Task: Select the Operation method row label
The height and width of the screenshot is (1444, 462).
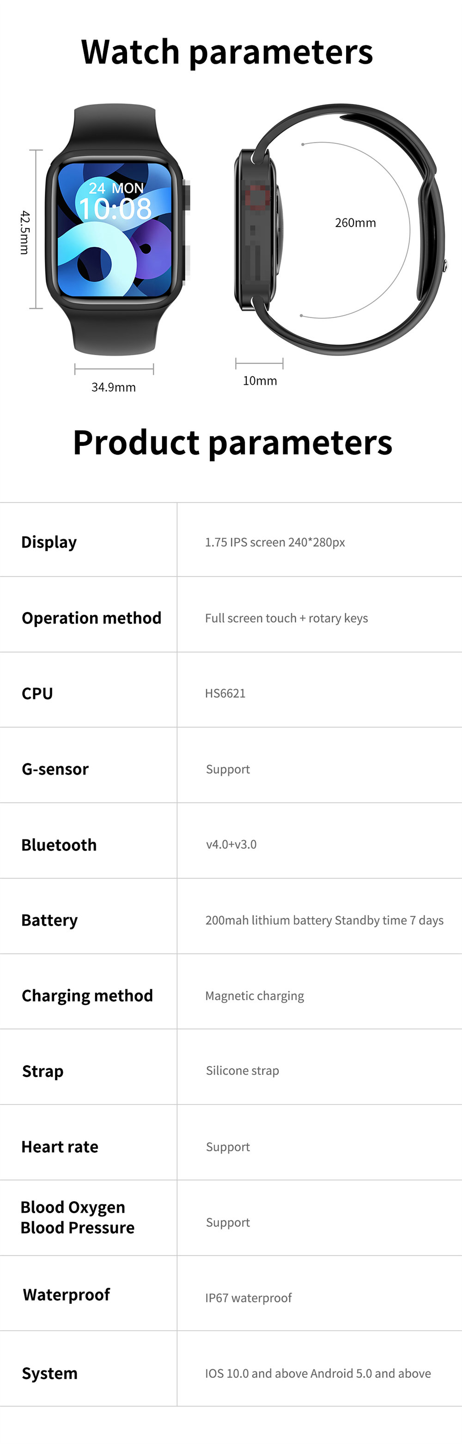Action: (x=91, y=618)
